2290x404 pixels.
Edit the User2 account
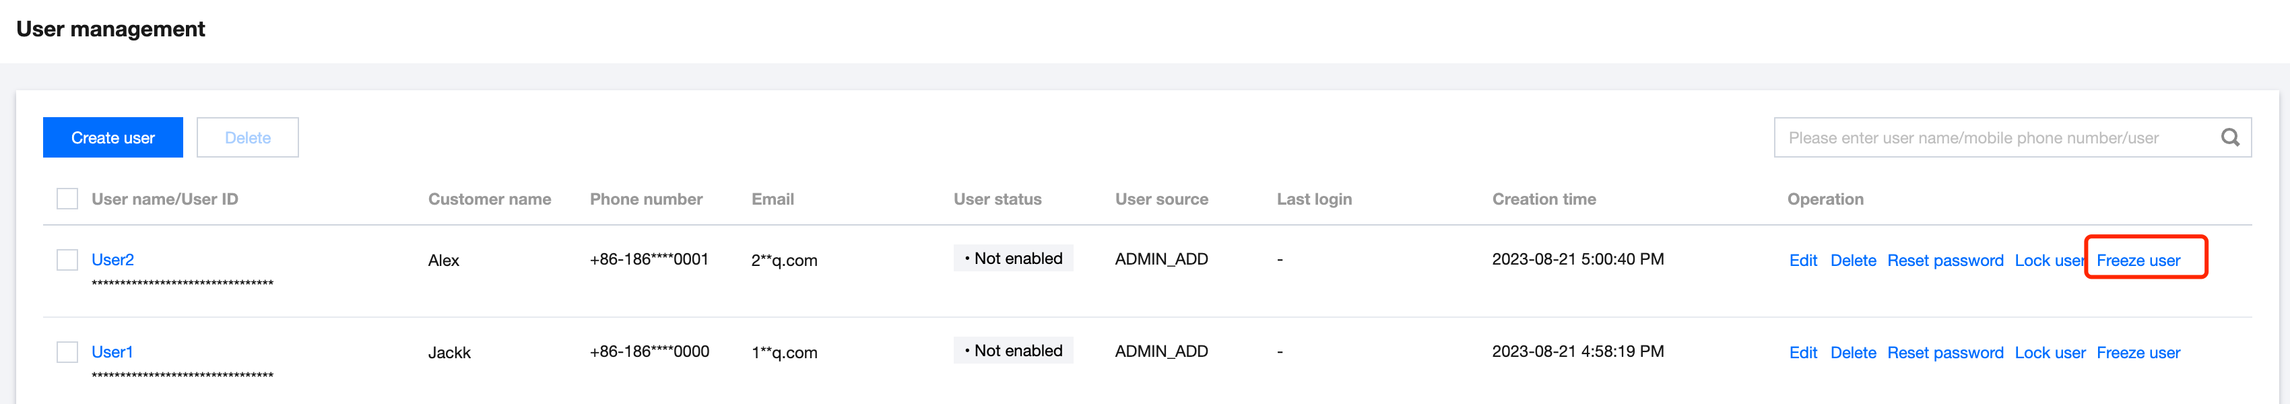pyautogui.click(x=1802, y=260)
